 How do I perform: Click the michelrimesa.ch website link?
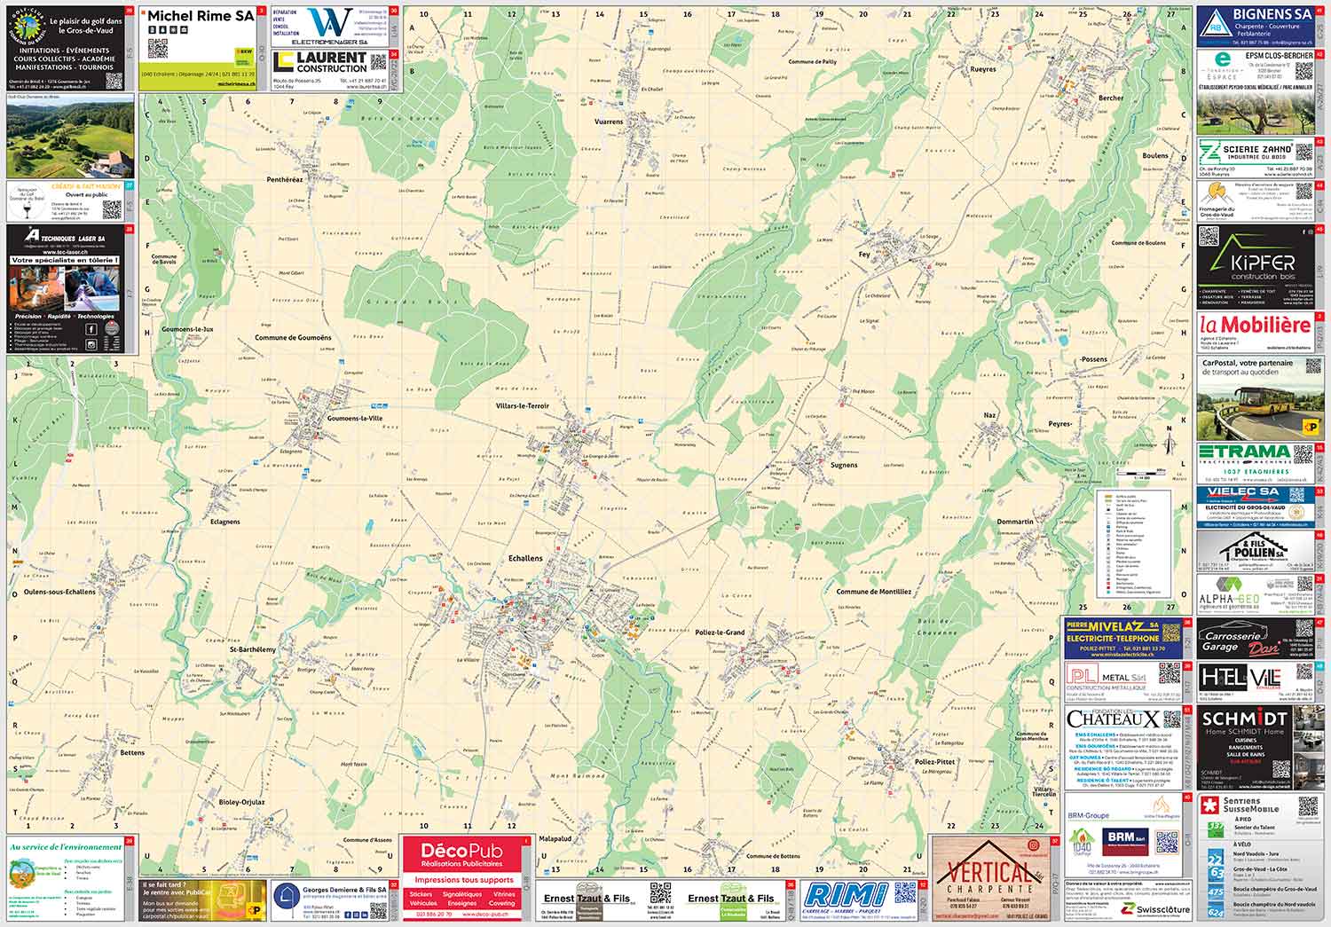235,85
